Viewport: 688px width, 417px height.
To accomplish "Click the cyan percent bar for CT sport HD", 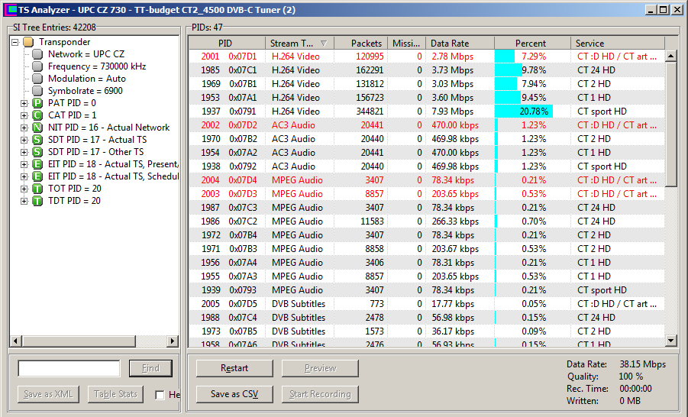I will click(x=522, y=112).
